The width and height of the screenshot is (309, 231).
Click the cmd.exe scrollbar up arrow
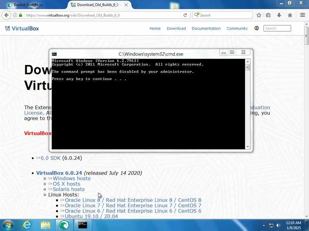pyautogui.click(x=248, y=61)
